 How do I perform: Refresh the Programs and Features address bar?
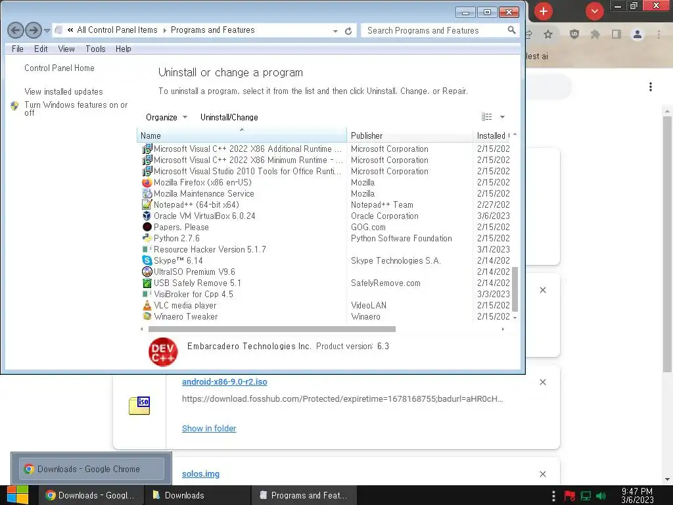coord(348,31)
